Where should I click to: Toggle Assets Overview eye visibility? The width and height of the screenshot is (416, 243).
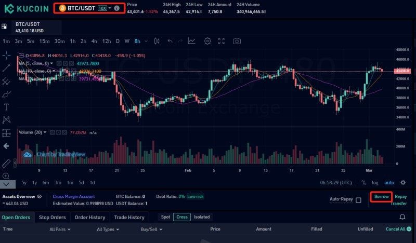40,196
